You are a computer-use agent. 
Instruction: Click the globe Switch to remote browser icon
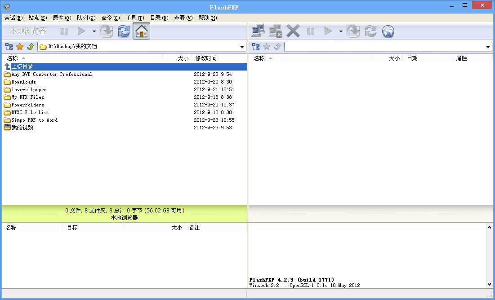(388, 31)
